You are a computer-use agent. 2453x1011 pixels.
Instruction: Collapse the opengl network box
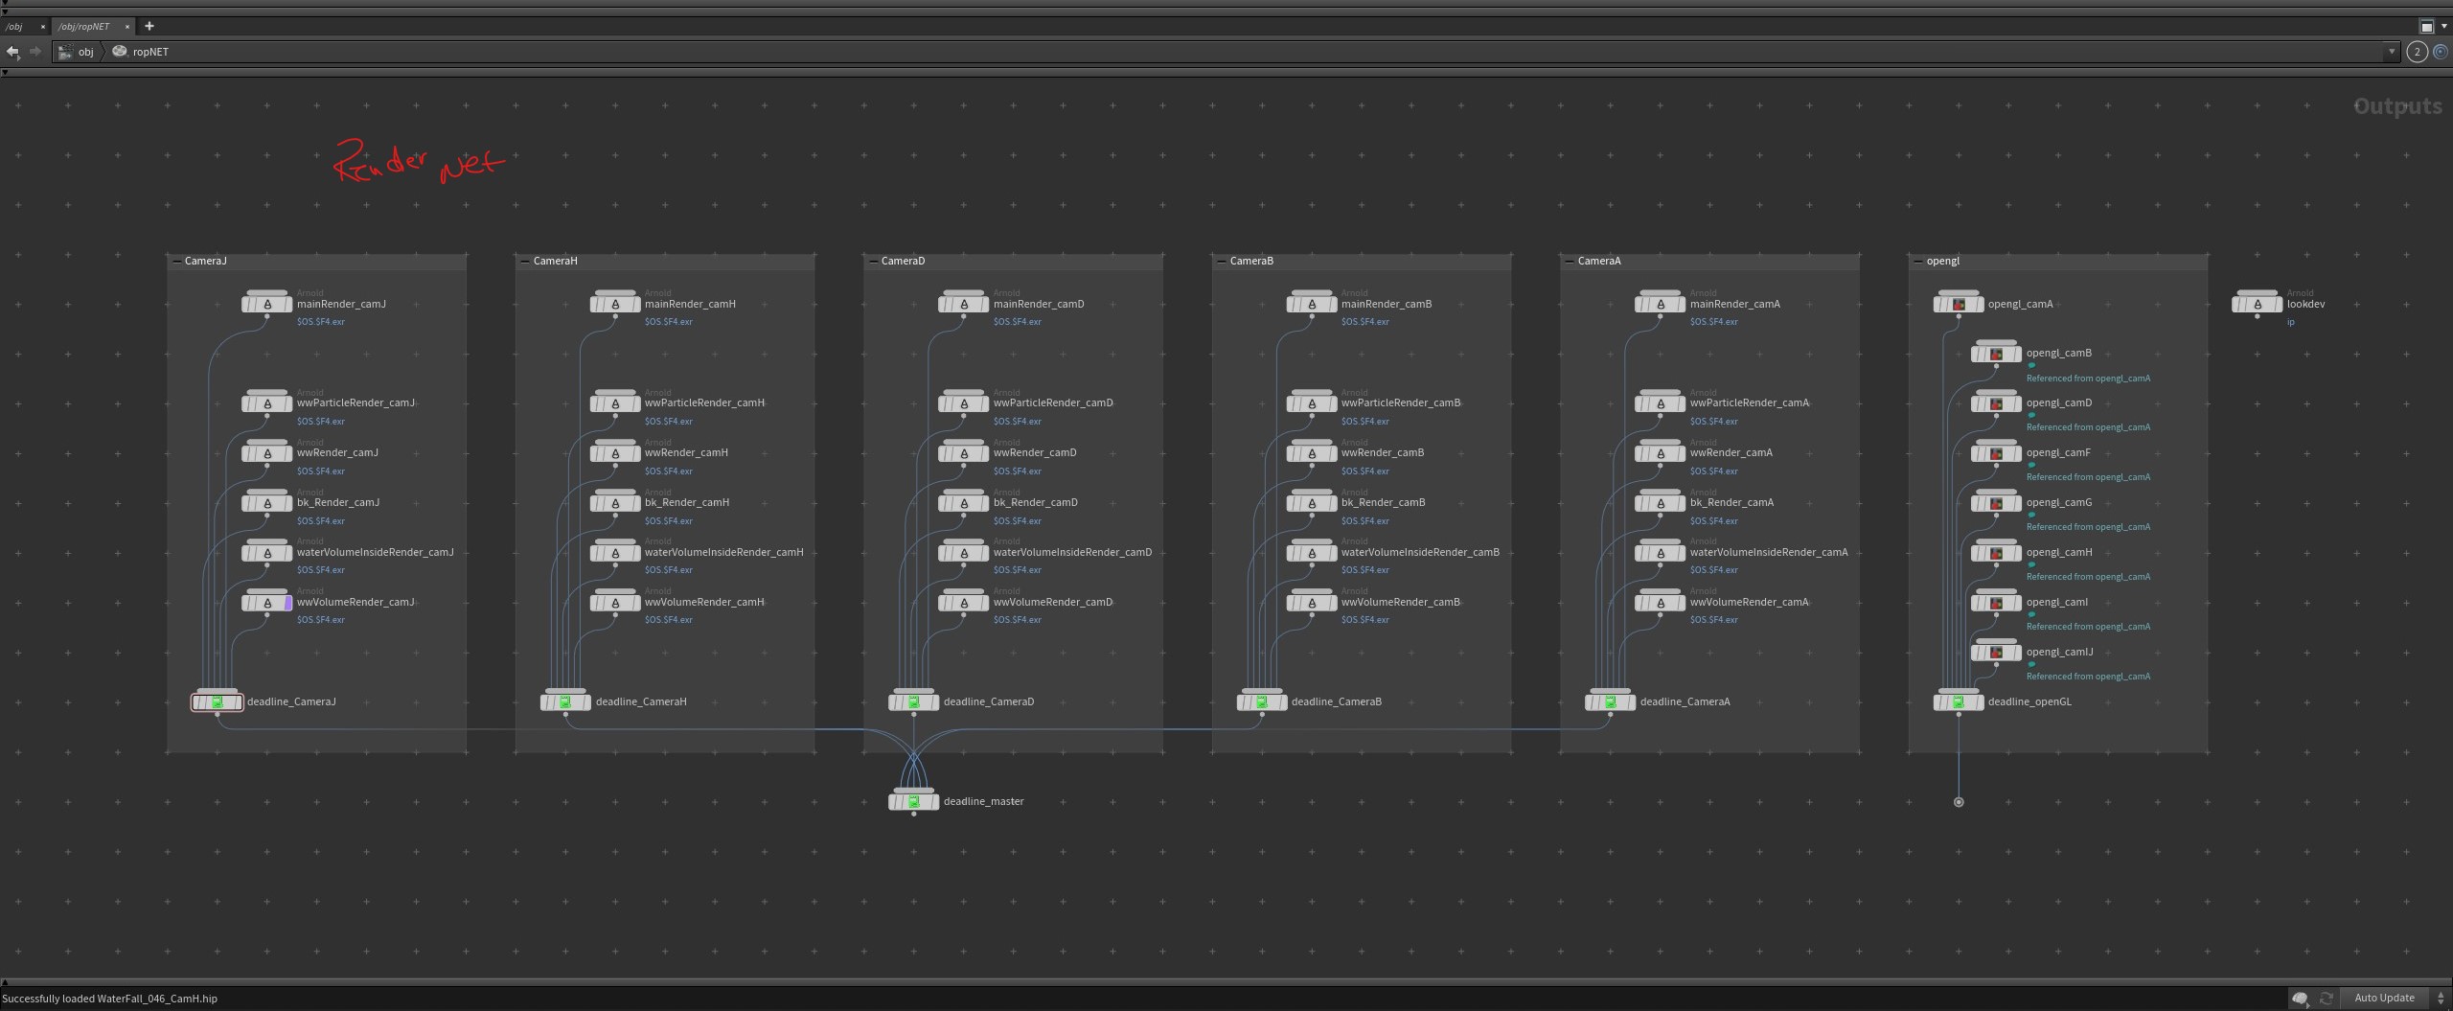coord(1918,261)
